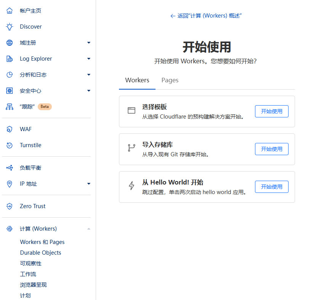Click the Zero Trust icon in sidebar
324x300 pixels.
[x=10, y=206]
